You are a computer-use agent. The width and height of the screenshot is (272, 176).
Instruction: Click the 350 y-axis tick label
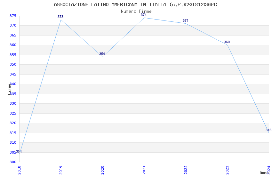pyautogui.click(x=13, y=65)
